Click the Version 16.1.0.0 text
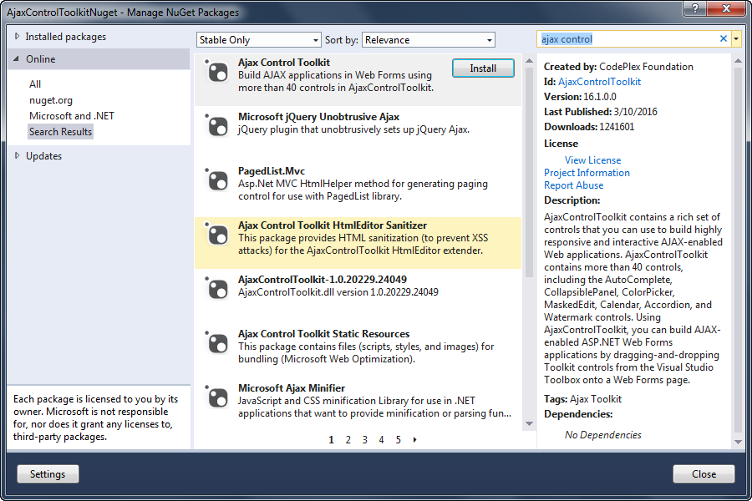Image resolution: width=752 pixels, height=501 pixels. coord(580,97)
